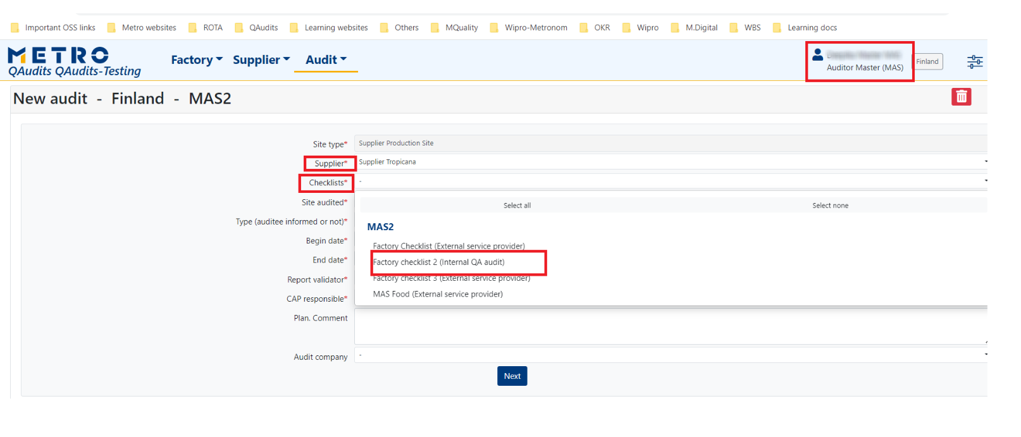Open the Others bookmark folder
Screen dimensions: 1021x437
399,28
